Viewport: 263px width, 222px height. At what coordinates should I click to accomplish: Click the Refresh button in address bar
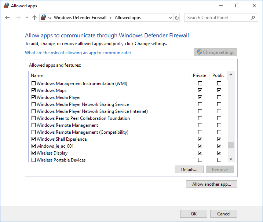point(177,18)
